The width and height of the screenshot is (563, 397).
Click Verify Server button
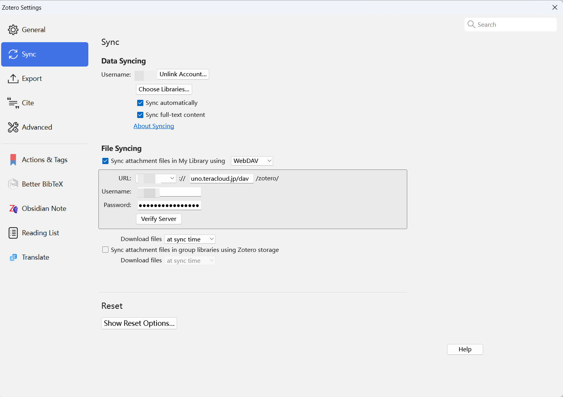159,219
